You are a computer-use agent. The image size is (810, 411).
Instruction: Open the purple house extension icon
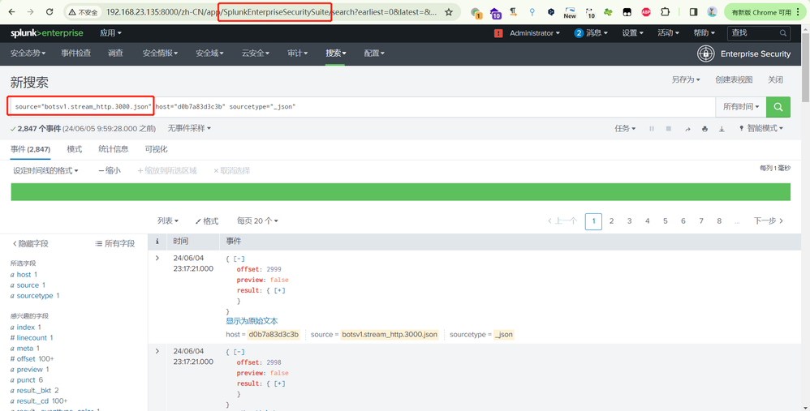(495, 13)
